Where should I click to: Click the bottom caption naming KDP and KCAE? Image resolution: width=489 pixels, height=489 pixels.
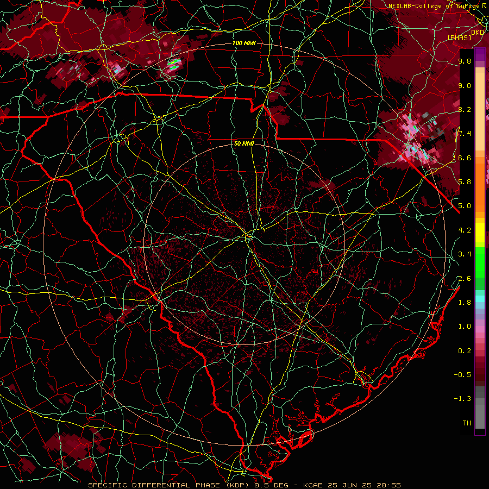click(x=244, y=485)
